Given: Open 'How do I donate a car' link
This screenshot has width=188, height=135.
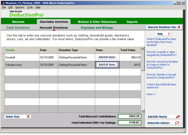Looking at the screenshot, I should point(161,76).
